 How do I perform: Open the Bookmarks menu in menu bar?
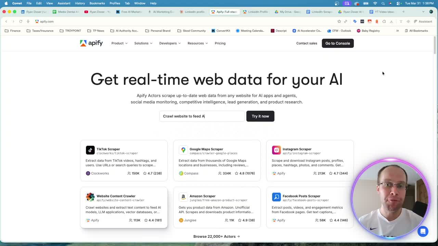(x=97, y=3)
